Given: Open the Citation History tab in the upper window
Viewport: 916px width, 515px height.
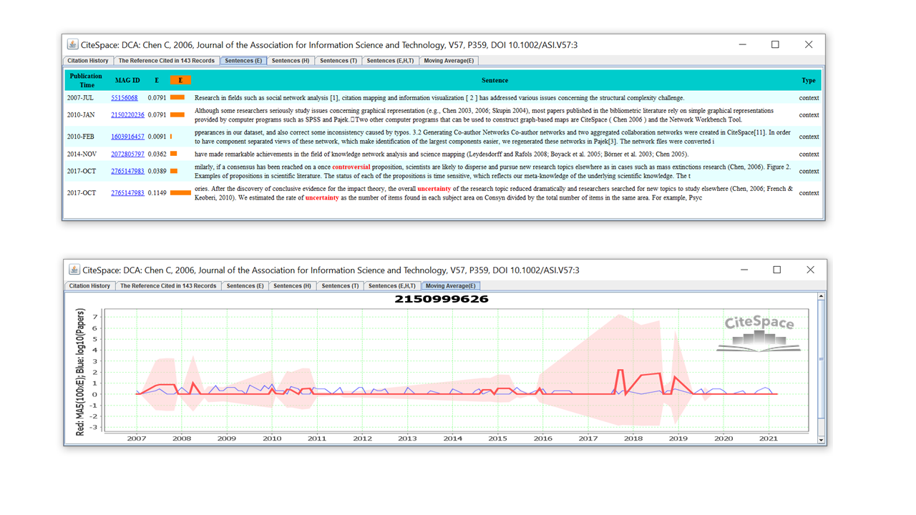Looking at the screenshot, I should (x=88, y=61).
